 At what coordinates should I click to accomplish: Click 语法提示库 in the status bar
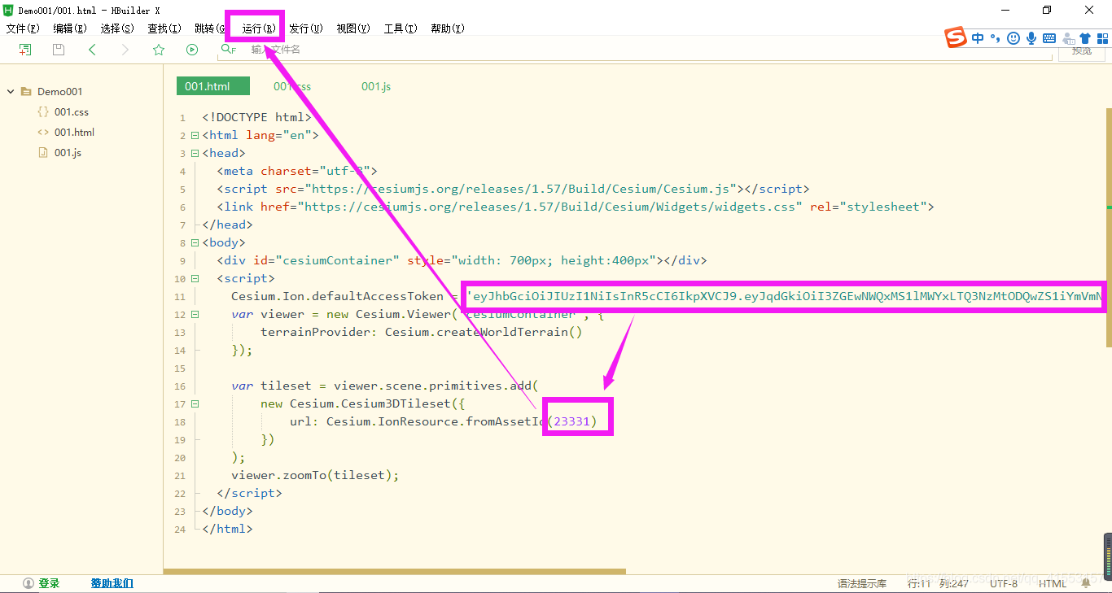tap(862, 583)
